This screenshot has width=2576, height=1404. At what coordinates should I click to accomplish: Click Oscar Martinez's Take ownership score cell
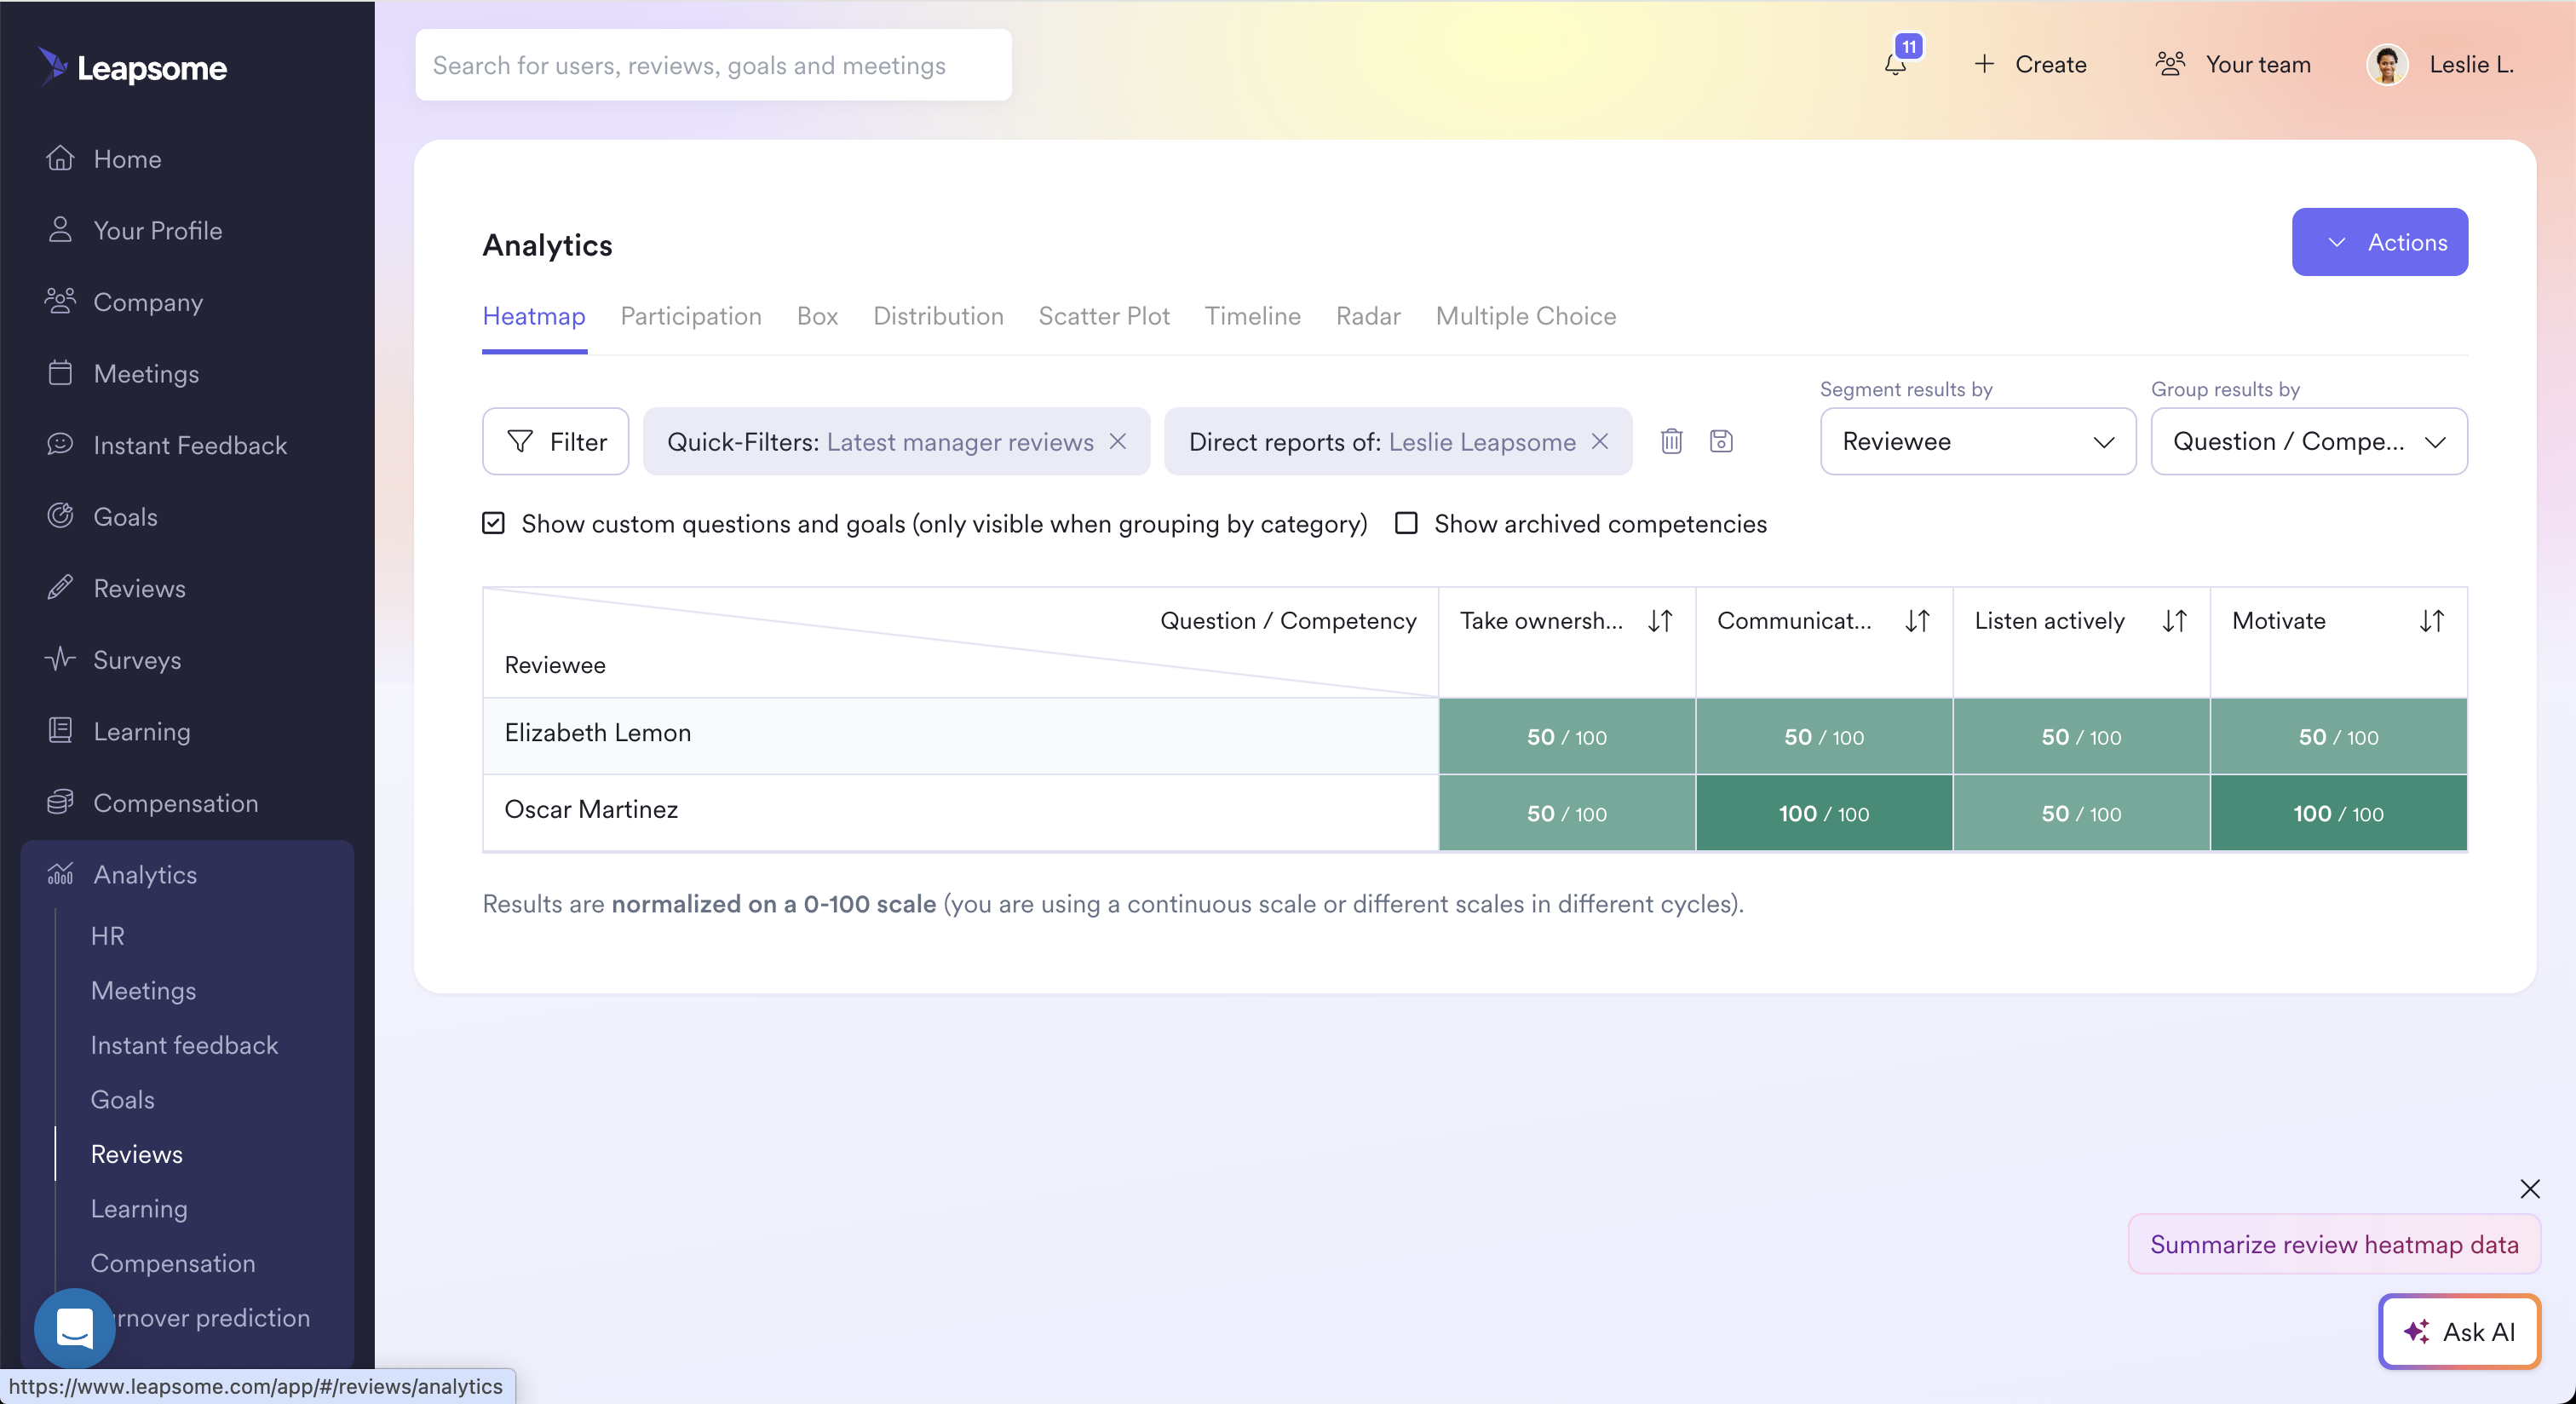(1566, 813)
